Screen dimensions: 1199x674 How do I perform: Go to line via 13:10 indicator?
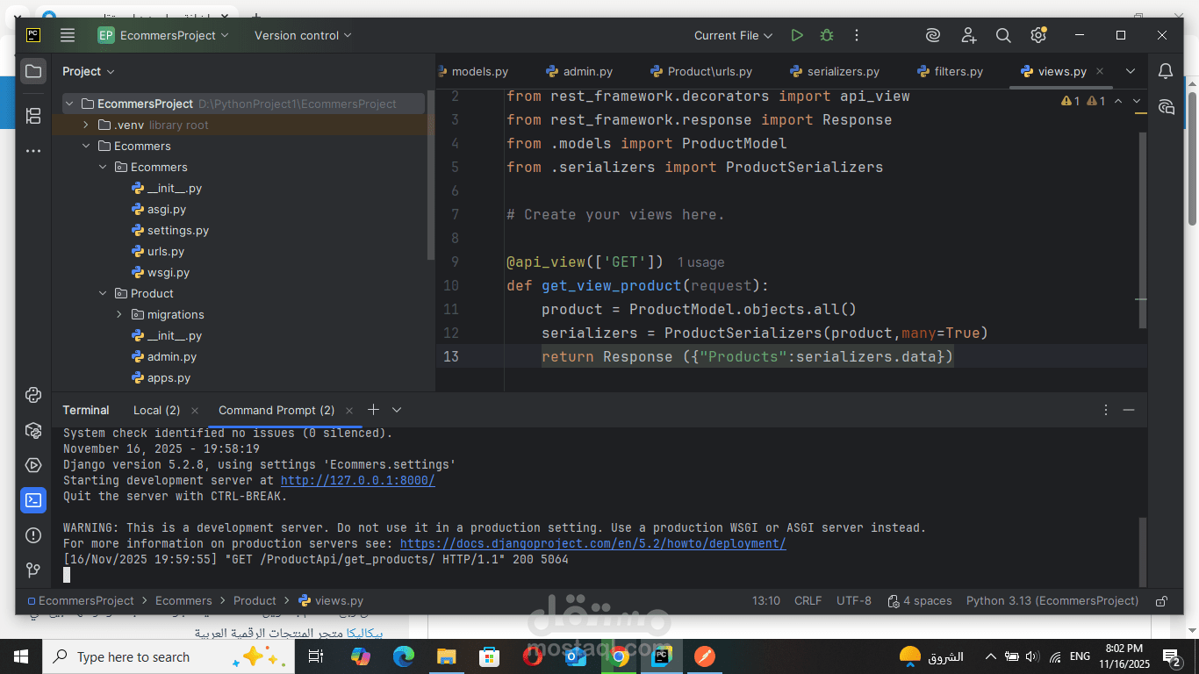click(x=766, y=601)
